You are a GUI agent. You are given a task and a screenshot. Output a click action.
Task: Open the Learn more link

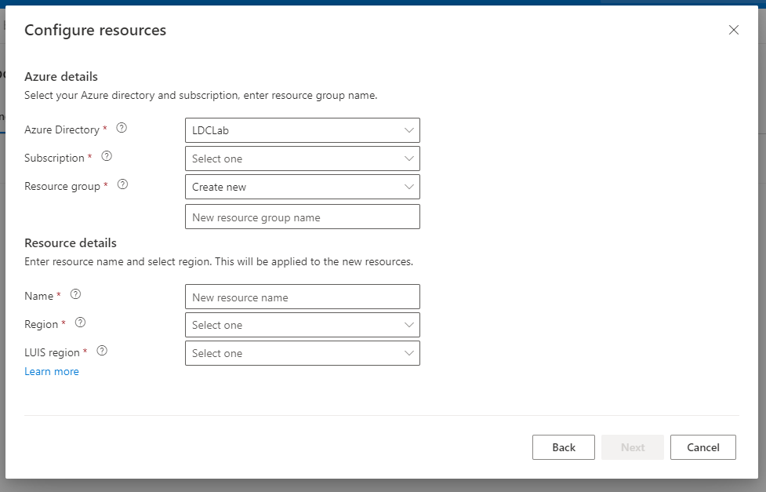(x=52, y=370)
